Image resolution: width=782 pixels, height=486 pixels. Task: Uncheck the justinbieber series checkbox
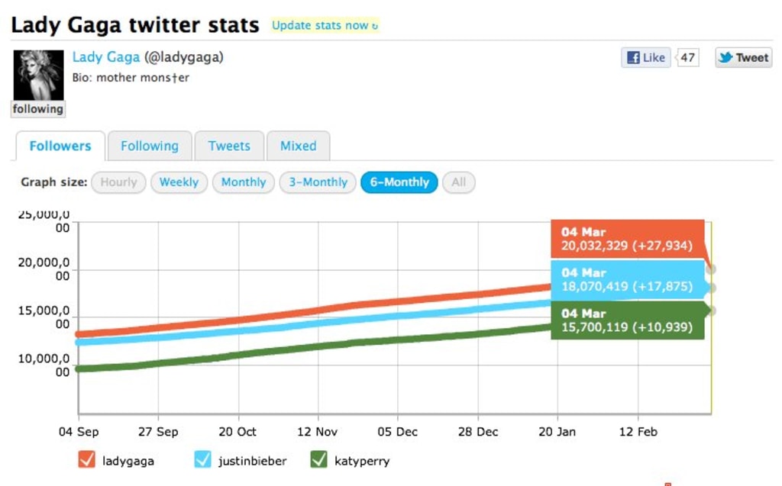(202, 460)
